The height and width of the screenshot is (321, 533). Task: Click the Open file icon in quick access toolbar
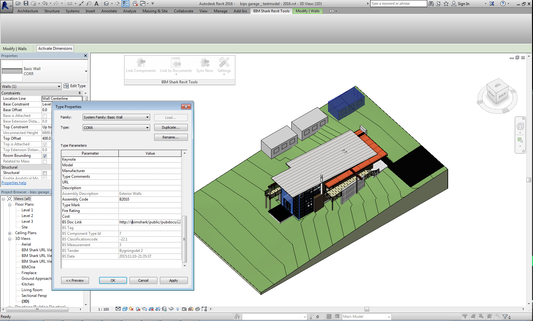18,3
